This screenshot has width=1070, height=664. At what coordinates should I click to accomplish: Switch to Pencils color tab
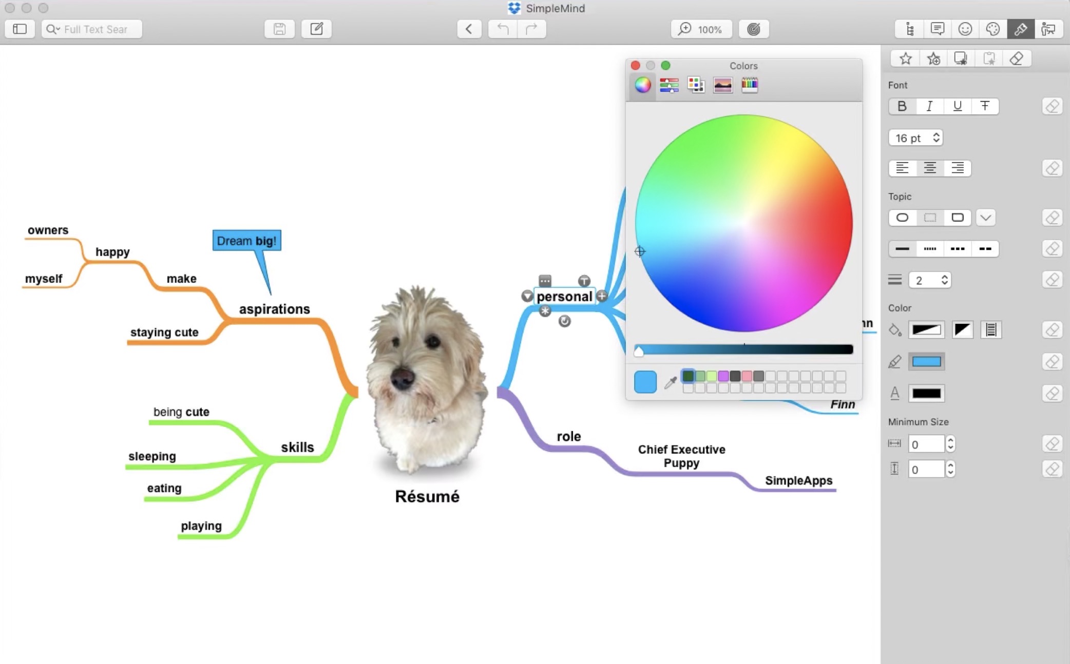750,85
